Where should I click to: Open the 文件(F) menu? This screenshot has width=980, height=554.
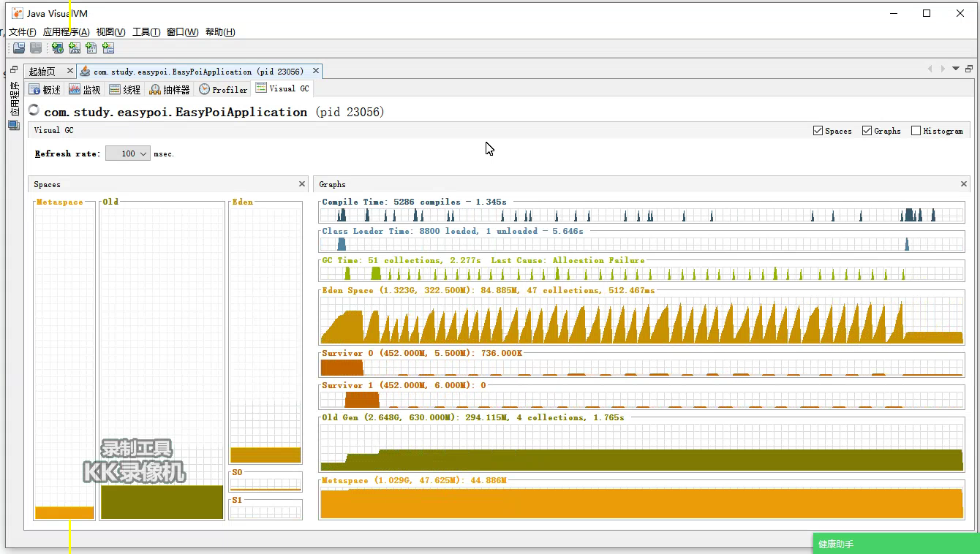22,32
